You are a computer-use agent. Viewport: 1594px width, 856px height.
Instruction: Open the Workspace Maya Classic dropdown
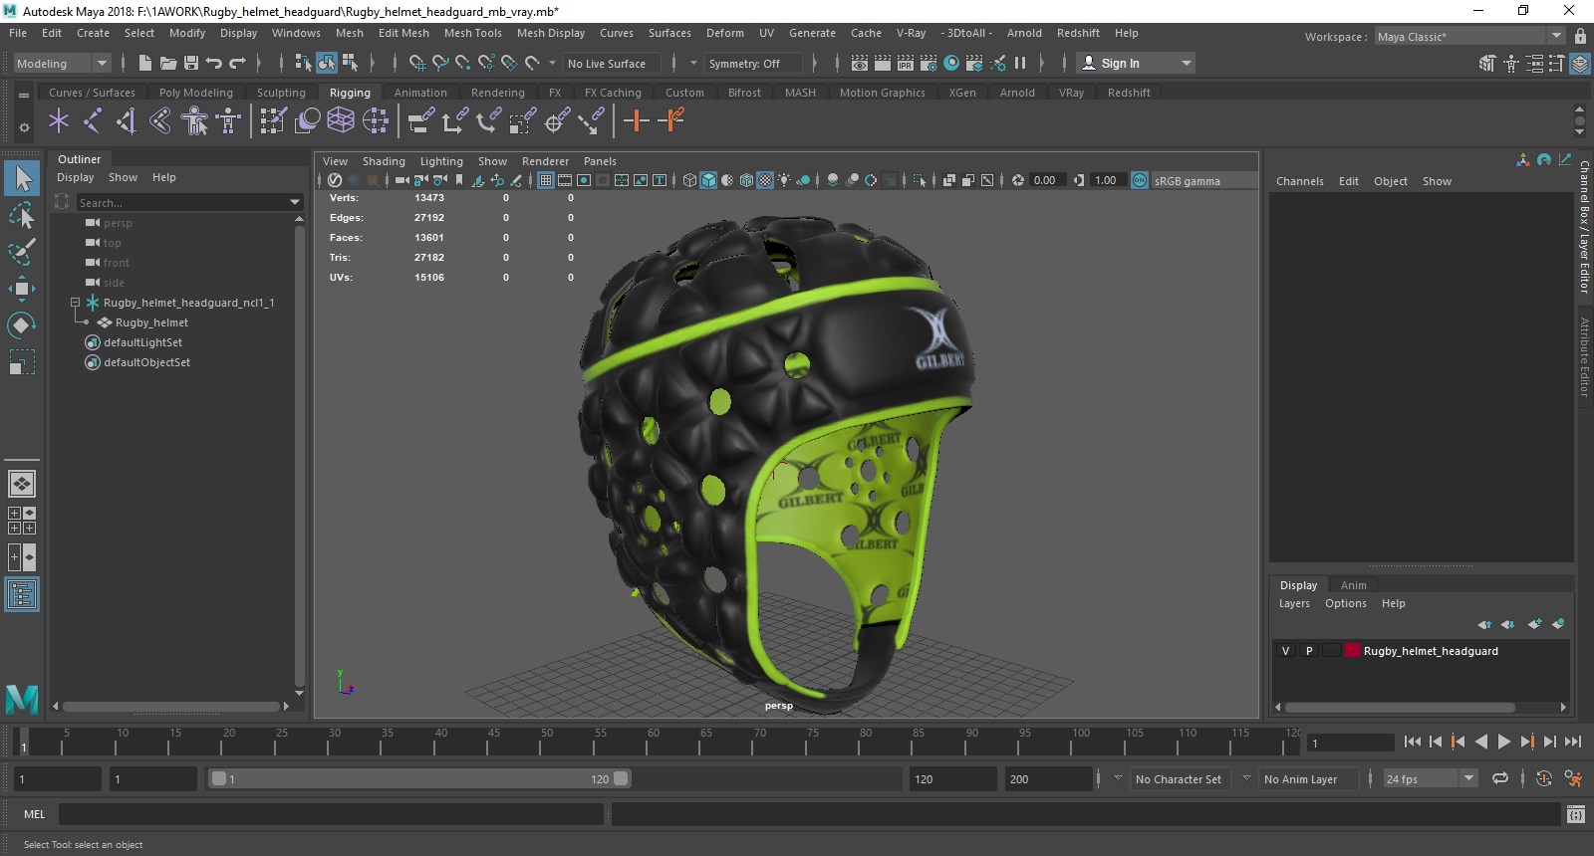[1470, 36]
